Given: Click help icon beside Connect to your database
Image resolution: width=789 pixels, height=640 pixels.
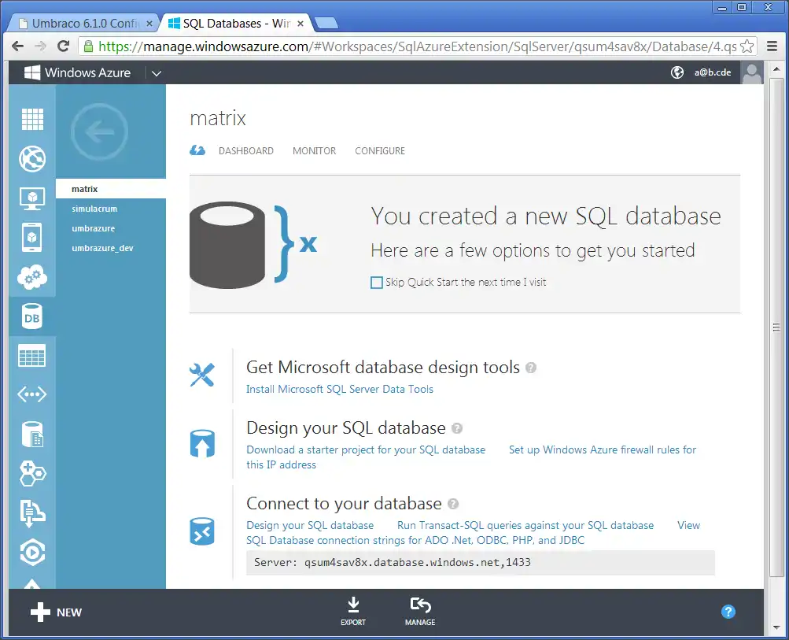Looking at the screenshot, I should (x=453, y=504).
